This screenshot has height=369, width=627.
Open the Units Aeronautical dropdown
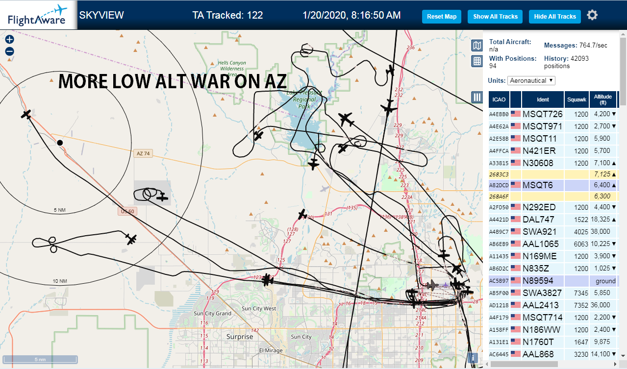pyautogui.click(x=531, y=80)
